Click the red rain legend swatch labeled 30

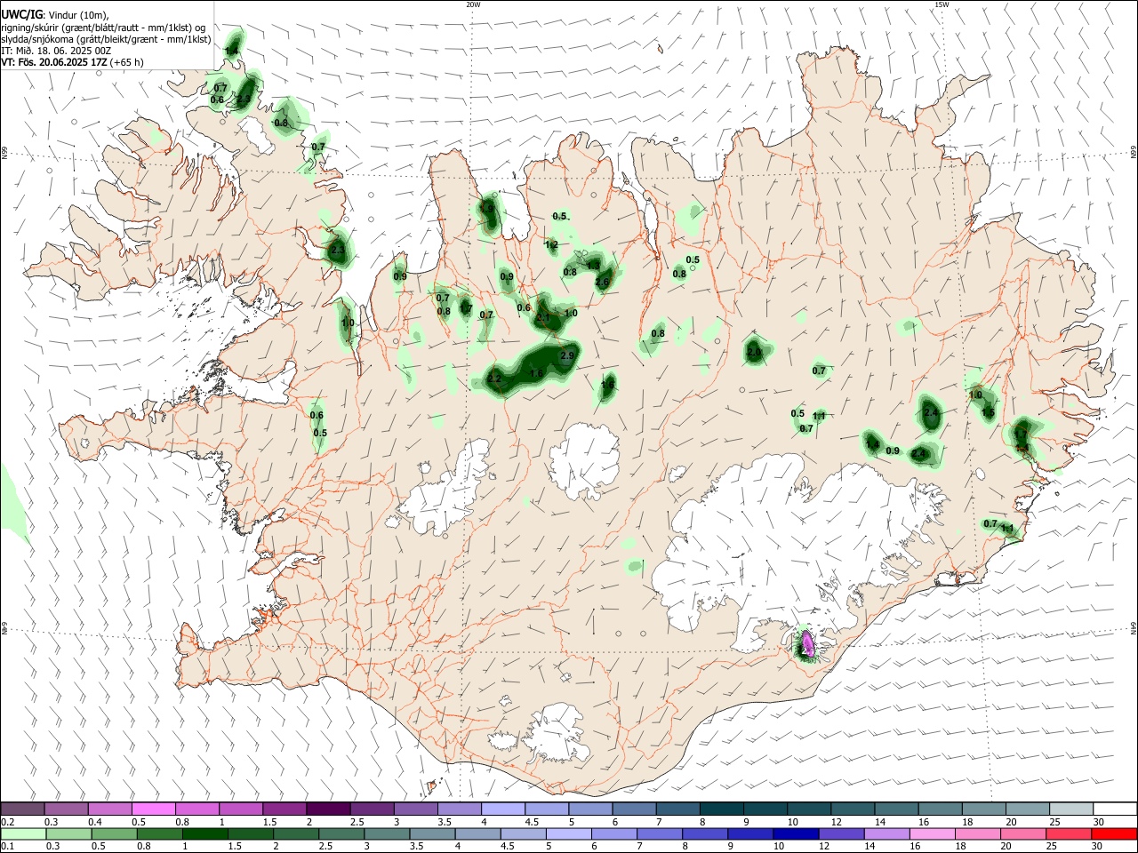pos(1115,833)
